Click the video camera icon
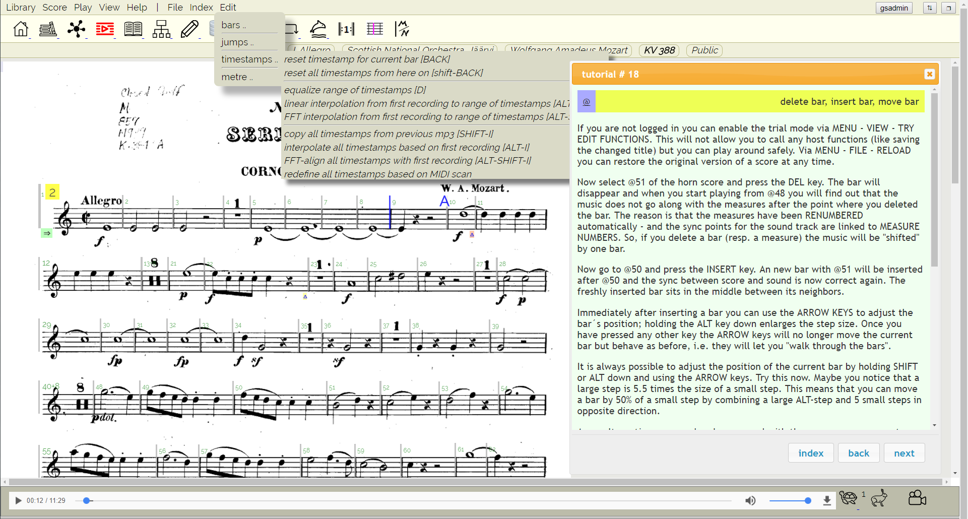 click(x=917, y=498)
